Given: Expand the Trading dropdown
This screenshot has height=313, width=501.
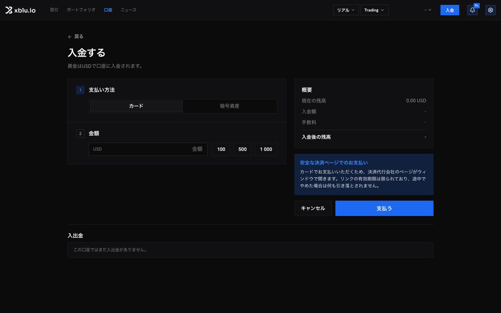Looking at the screenshot, I should point(374,10).
